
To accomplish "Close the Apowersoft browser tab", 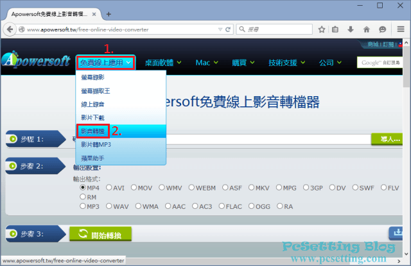I will click(x=94, y=14).
